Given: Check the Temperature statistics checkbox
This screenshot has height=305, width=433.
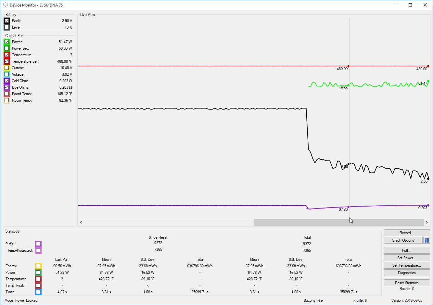Looking at the screenshot, I should click(38, 279).
